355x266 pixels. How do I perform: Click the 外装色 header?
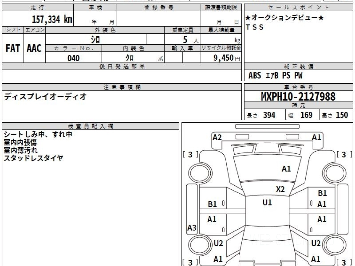pos(105,30)
